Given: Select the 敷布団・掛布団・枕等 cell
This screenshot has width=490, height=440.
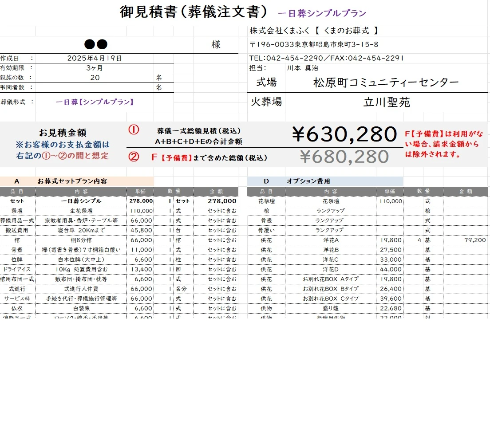Looking at the screenshot, I should (x=81, y=279).
